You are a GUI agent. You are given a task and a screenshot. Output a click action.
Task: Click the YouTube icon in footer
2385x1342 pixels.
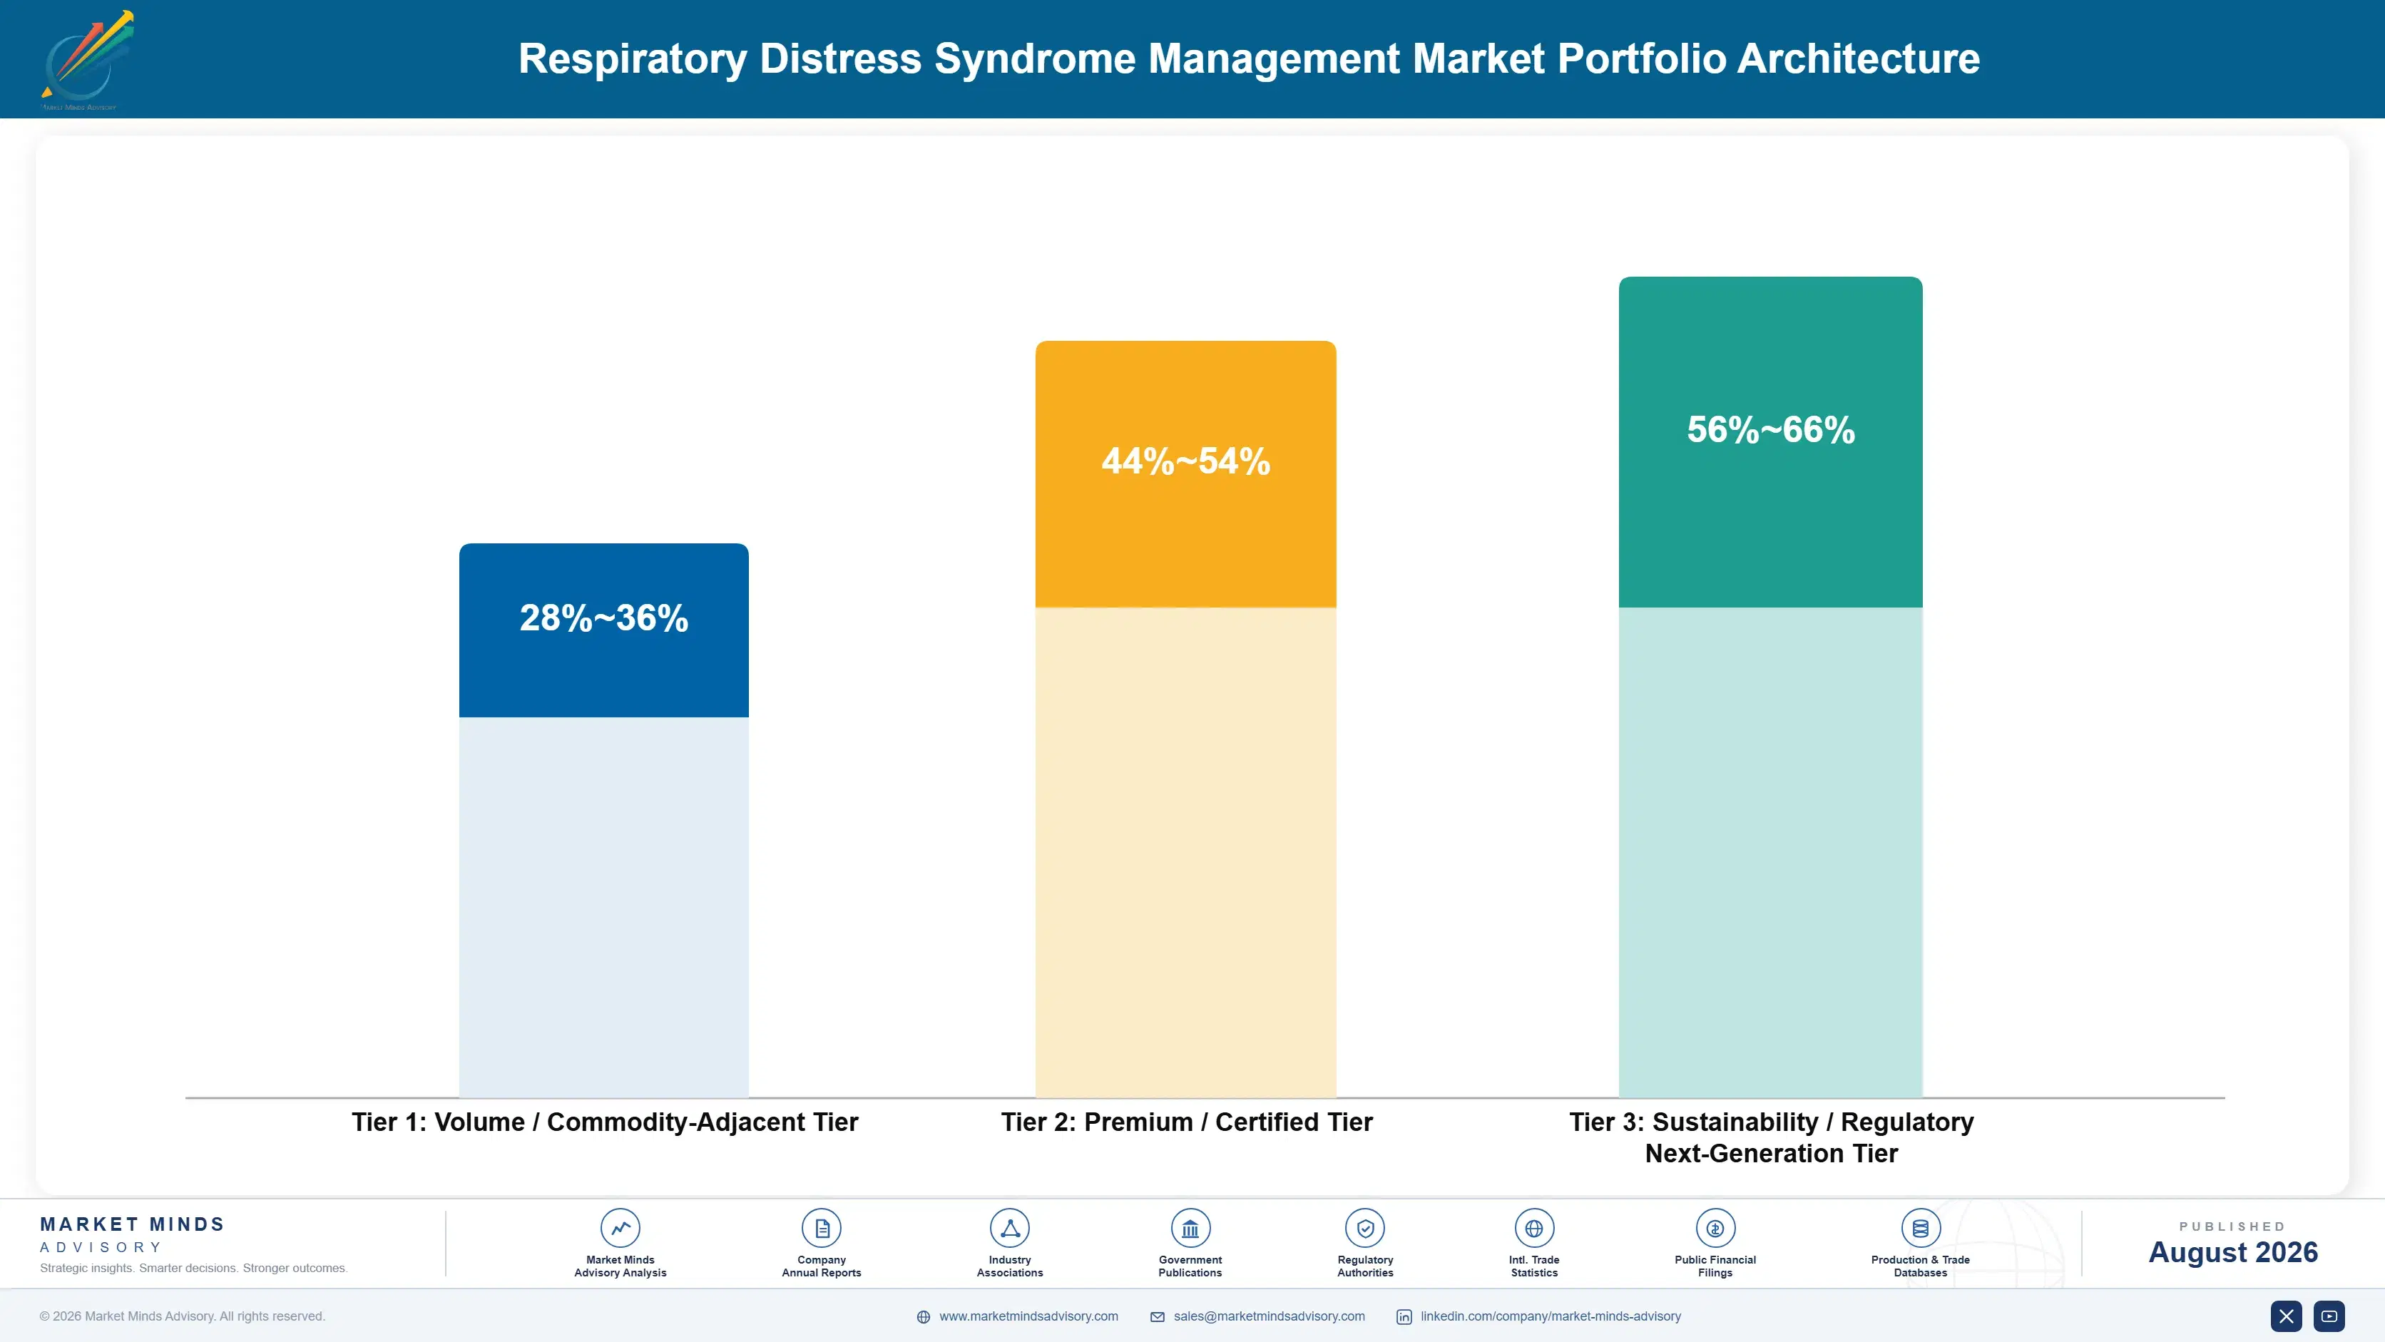tap(2329, 1316)
